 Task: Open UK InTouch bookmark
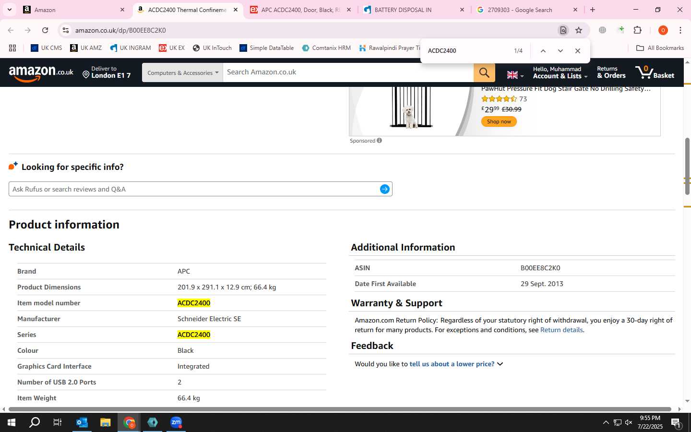tap(212, 48)
